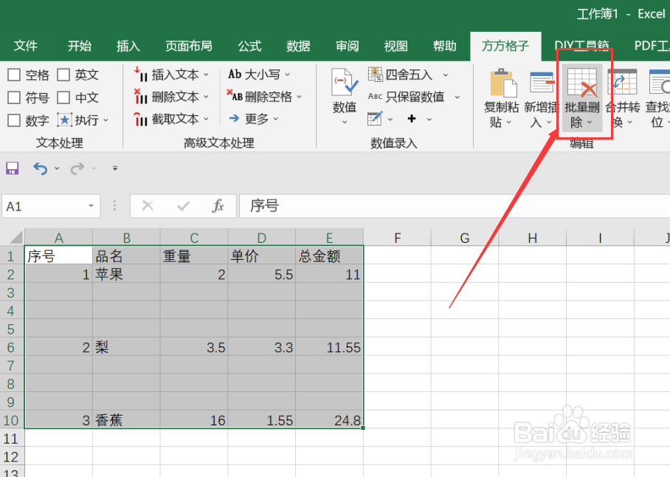This screenshot has width=670, height=477.
Task: Click the 只保留数值 (Keep Values Only) command
Action: pos(414,96)
